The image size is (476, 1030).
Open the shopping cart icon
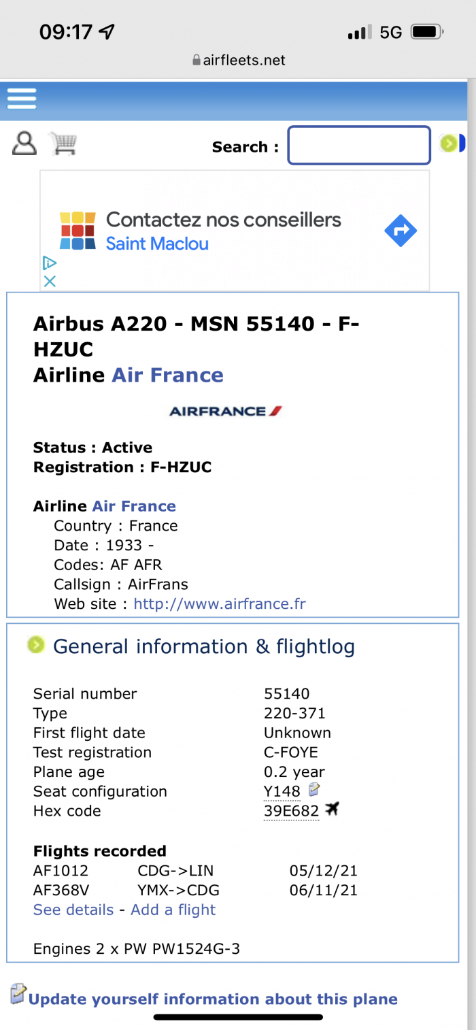(x=63, y=144)
